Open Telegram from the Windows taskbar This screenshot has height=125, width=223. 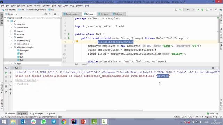pos(54,122)
